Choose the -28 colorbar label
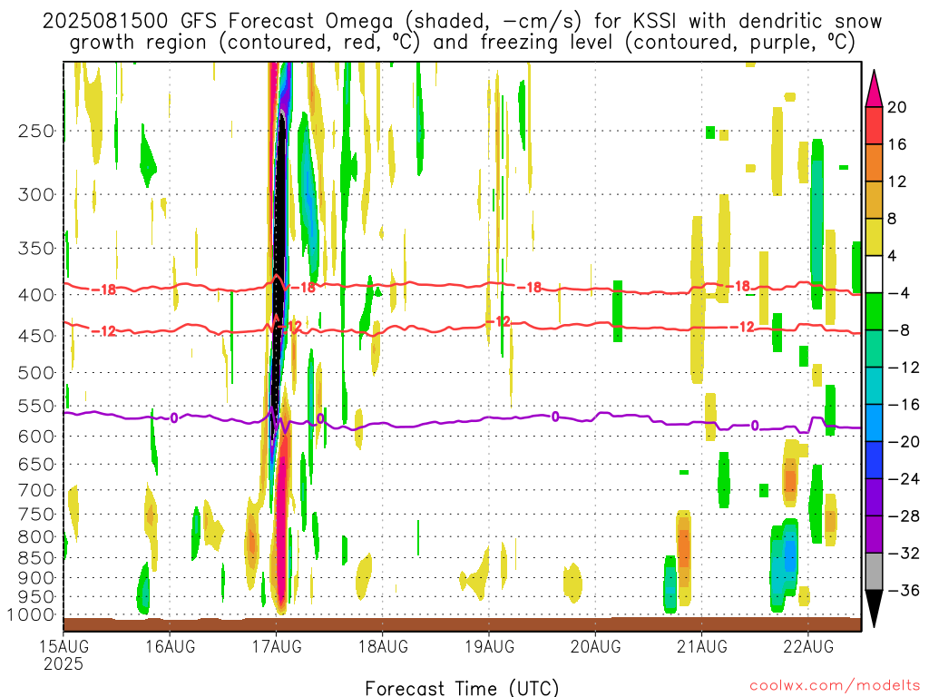The image size is (929, 697). pos(904,516)
